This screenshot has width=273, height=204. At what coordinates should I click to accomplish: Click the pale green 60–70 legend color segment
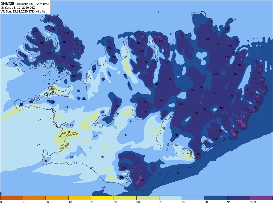click(148, 198)
